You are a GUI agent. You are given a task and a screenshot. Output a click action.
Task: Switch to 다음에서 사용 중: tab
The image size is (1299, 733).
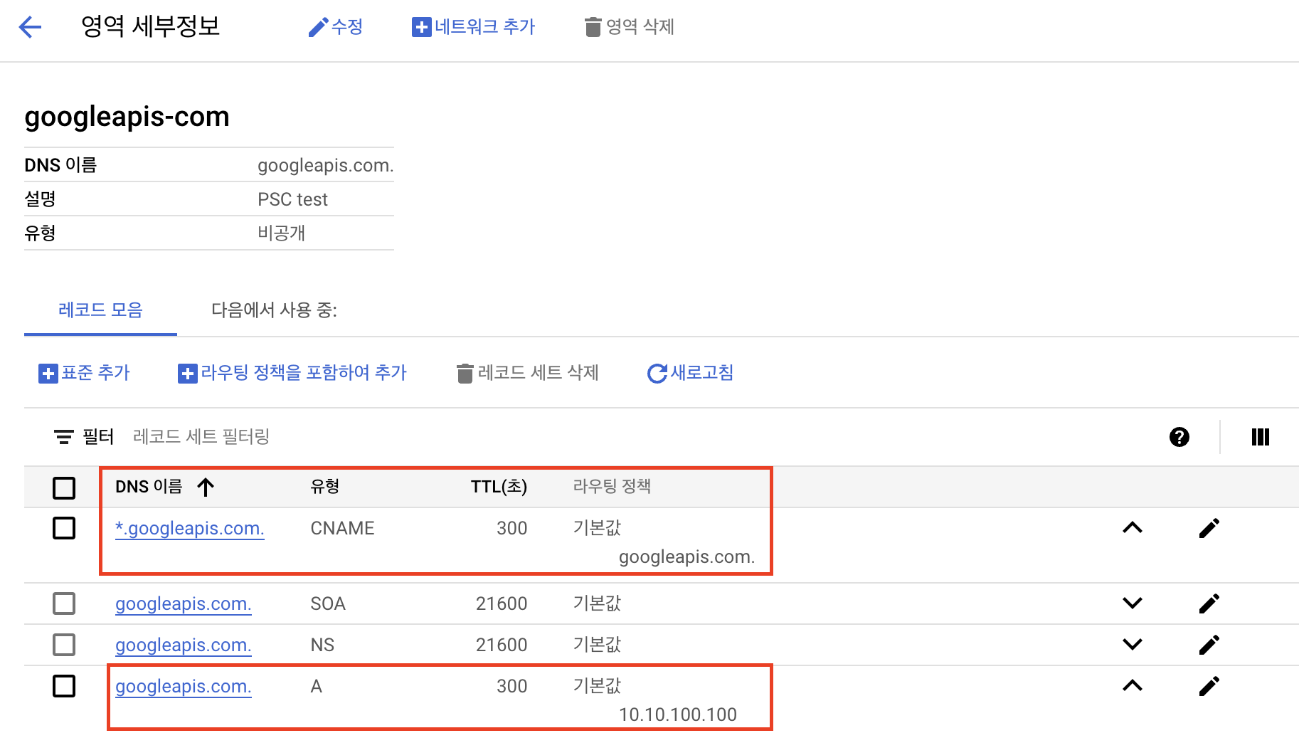click(274, 310)
